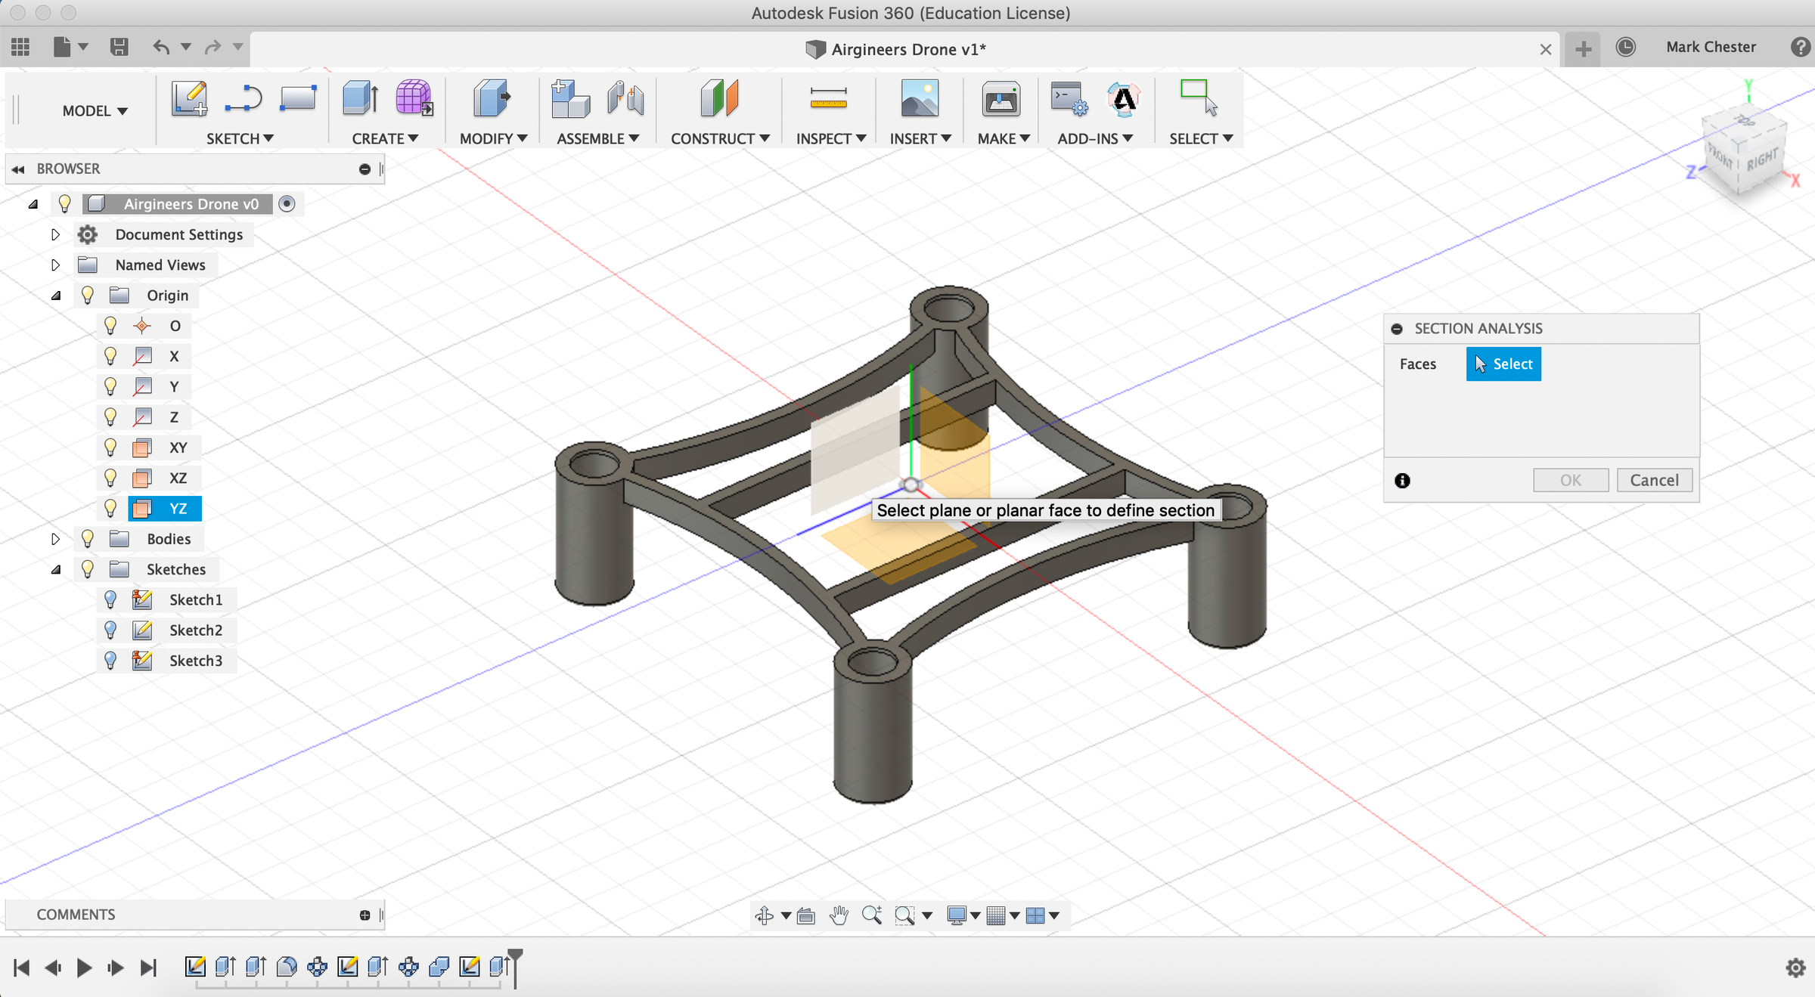The image size is (1815, 997).
Task: Hide the Origin folder
Action: [88, 295]
